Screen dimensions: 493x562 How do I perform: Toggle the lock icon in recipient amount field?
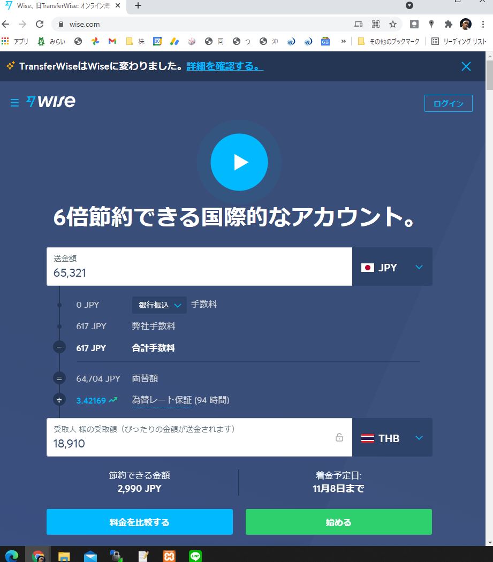(339, 437)
